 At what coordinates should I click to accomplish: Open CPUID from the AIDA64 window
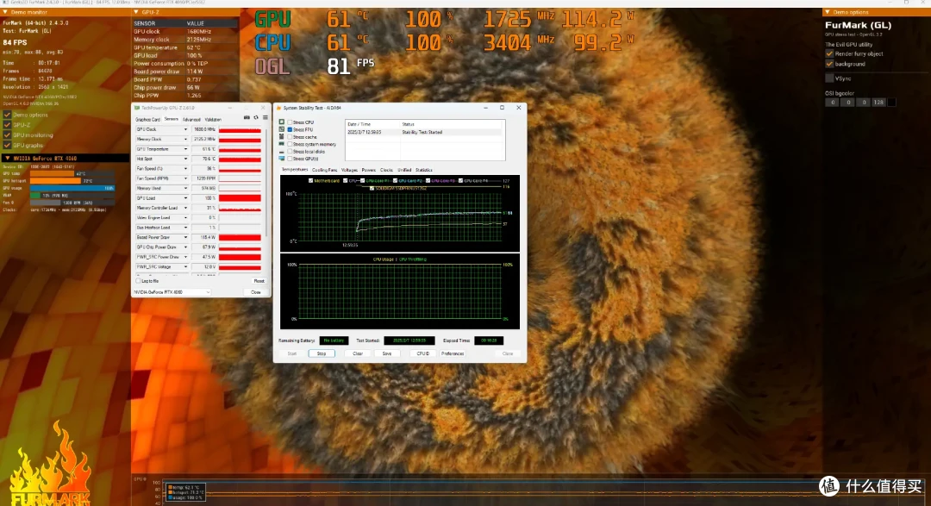[x=422, y=353]
